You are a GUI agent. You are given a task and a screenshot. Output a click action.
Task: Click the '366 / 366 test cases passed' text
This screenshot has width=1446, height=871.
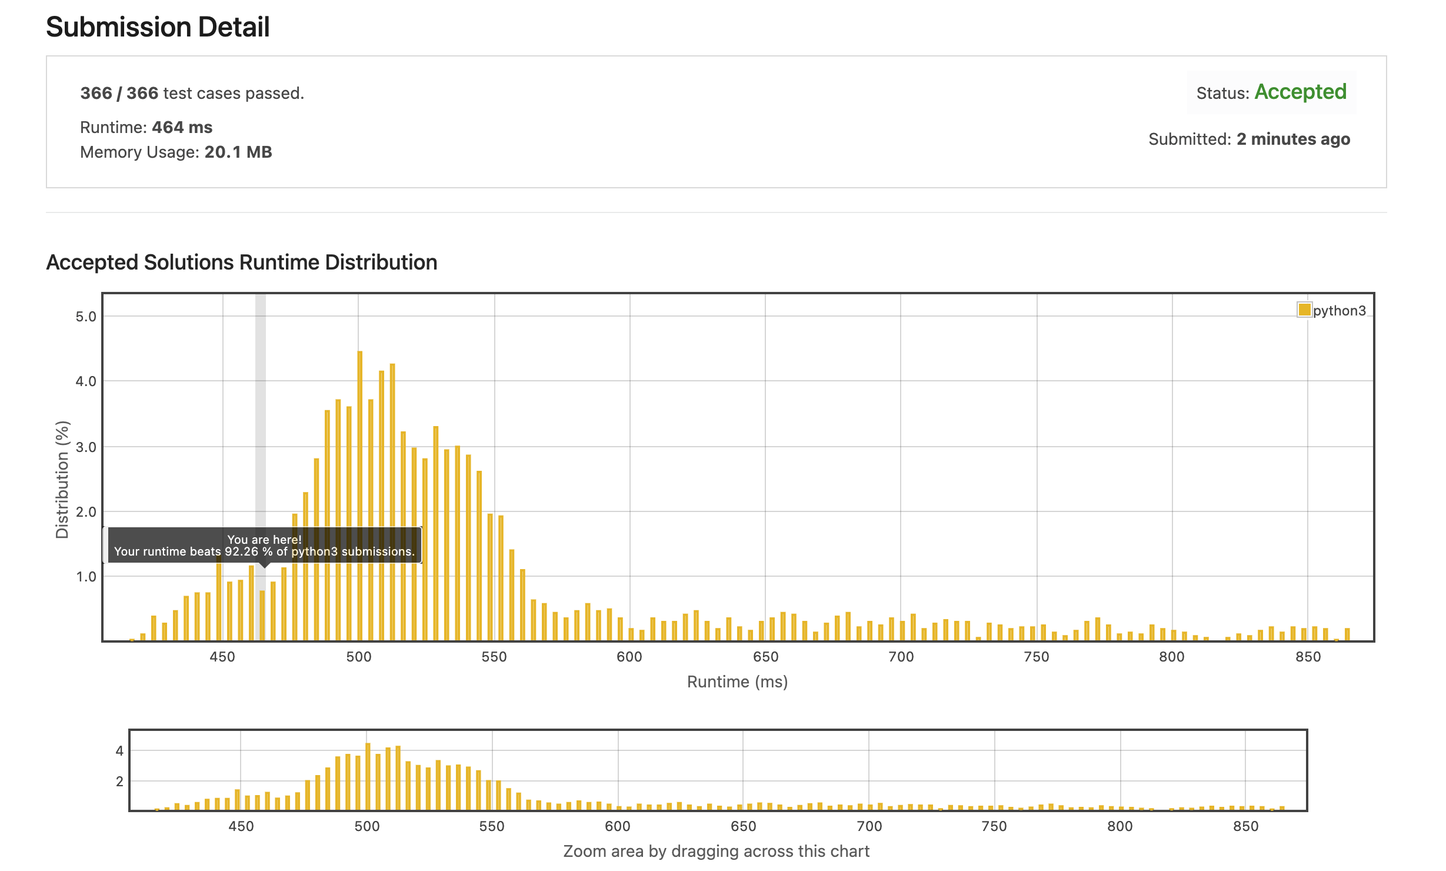[x=192, y=93]
